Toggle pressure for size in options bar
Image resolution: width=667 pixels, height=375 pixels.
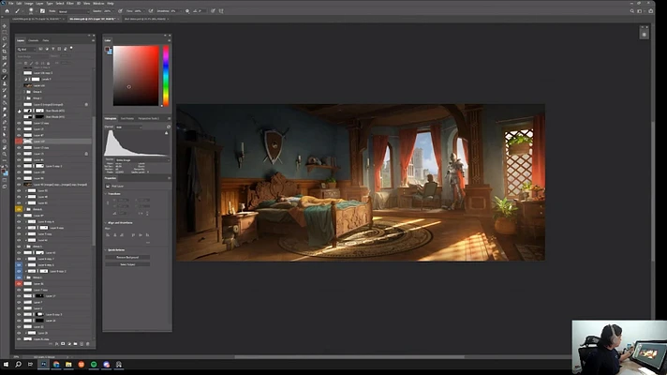[213, 11]
